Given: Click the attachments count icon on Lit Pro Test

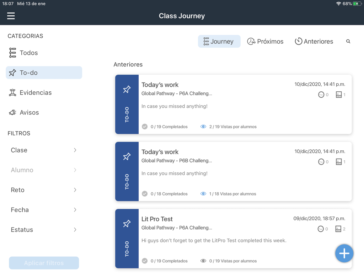Looking at the screenshot, I should coord(338,229).
